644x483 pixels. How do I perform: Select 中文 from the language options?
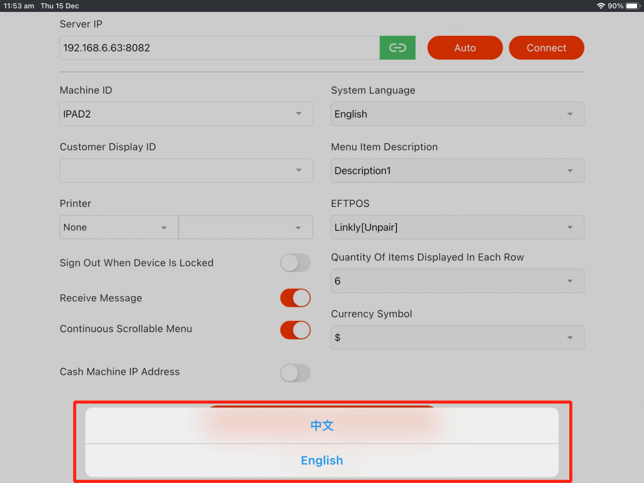coord(322,426)
